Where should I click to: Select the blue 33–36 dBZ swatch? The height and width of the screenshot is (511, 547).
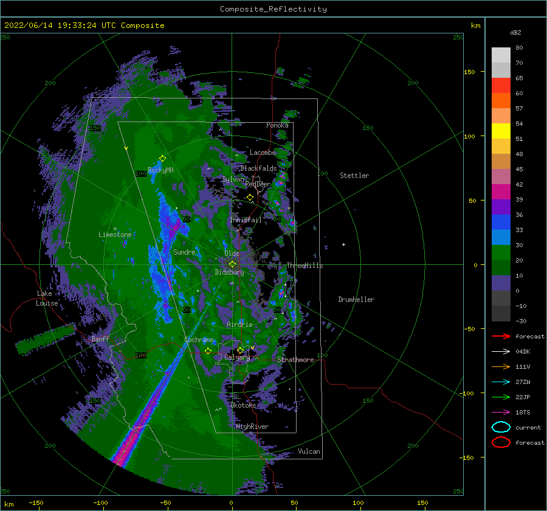click(x=501, y=222)
